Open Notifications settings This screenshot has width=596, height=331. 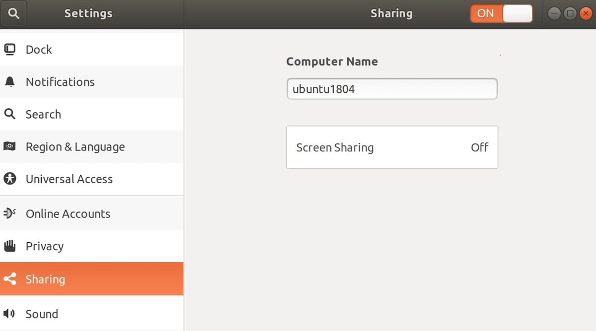(x=60, y=82)
